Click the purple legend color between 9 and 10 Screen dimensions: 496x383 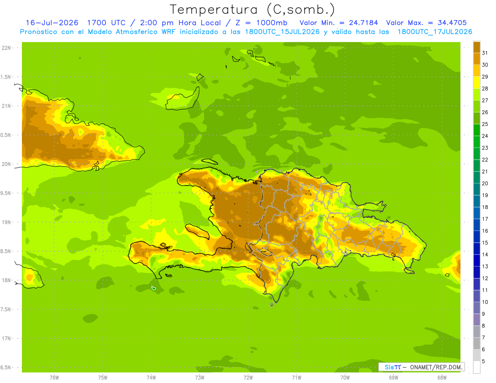477,308
